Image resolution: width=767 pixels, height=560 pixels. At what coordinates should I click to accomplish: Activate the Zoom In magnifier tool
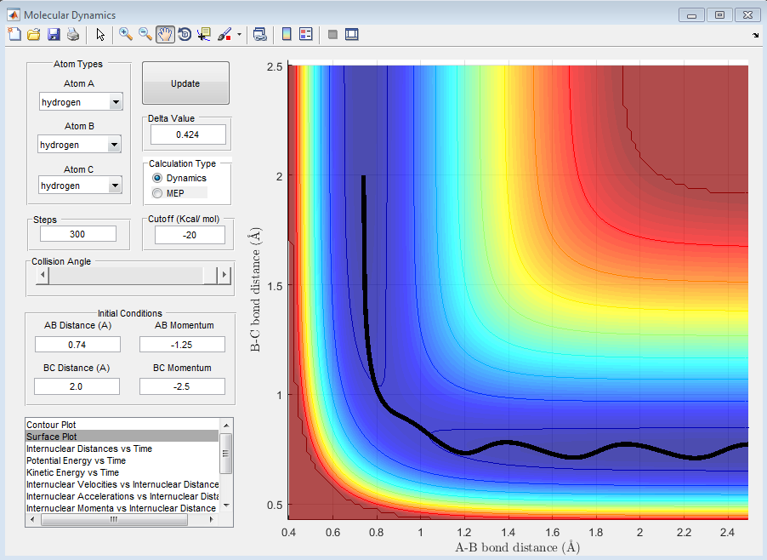coord(126,34)
